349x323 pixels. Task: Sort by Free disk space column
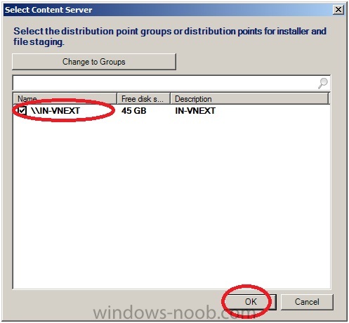click(143, 98)
